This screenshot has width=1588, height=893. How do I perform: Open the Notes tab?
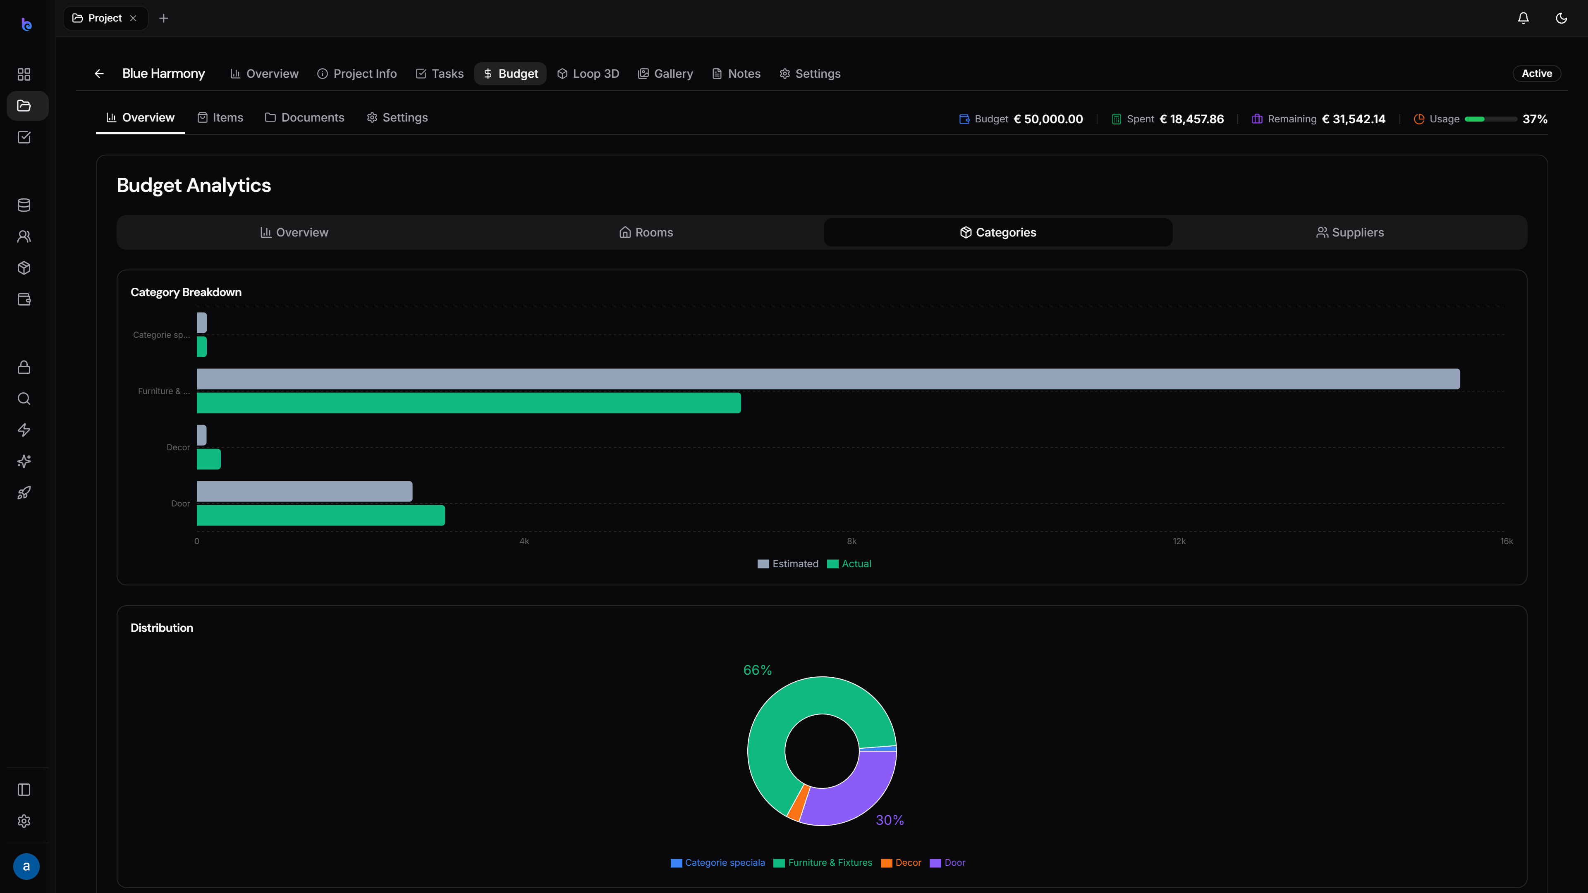[x=737, y=73]
